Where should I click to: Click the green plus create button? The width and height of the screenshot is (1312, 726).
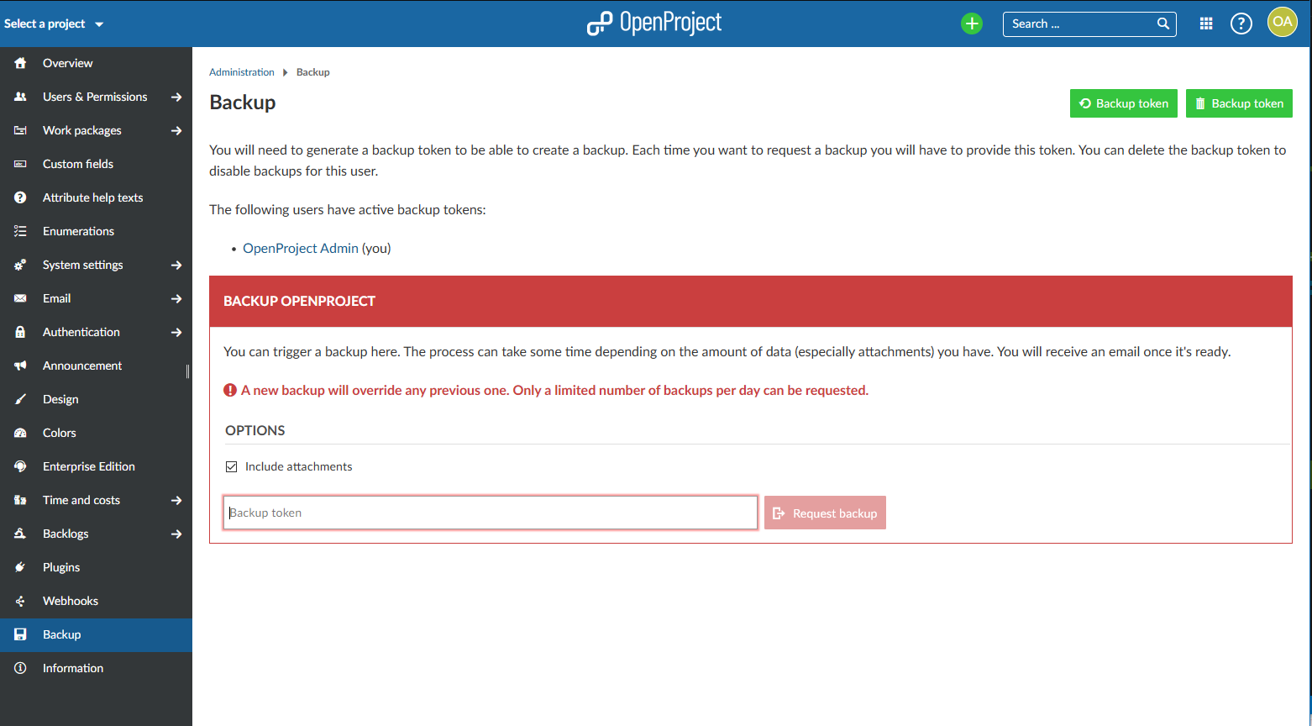[x=972, y=24]
